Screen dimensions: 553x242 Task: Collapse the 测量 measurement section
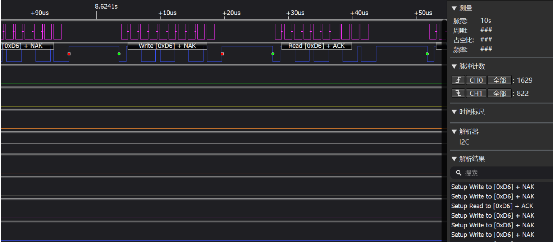454,8
